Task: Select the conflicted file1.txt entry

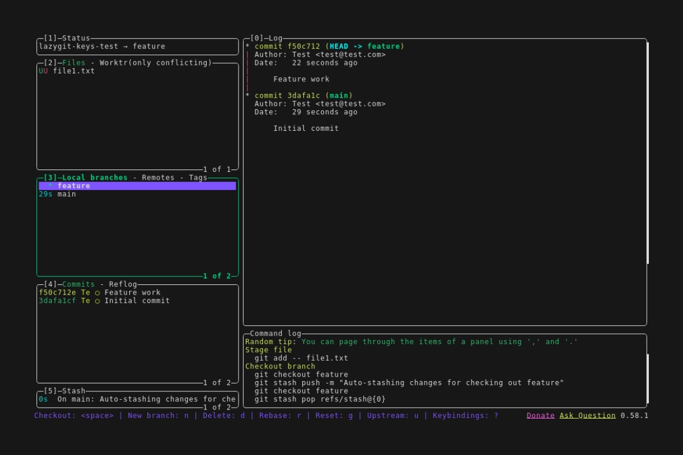Action: (74, 71)
